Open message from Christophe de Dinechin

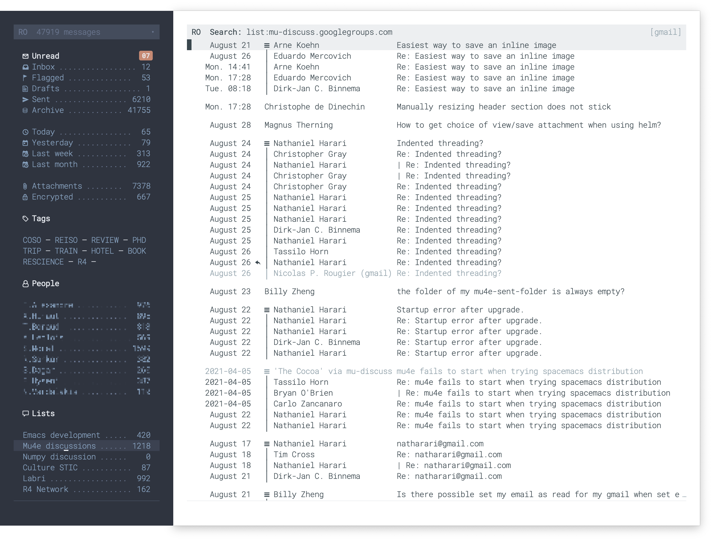click(314, 107)
